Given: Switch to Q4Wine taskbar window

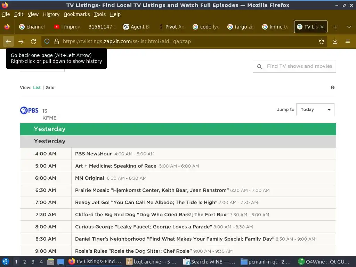Looking at the screenshot, I should tap(324, 261).
